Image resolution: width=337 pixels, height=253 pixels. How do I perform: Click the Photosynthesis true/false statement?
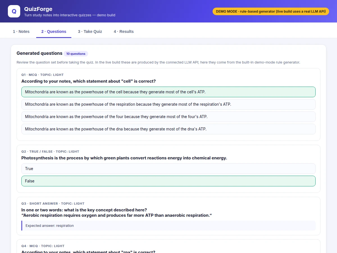click(x=124, y=158)
